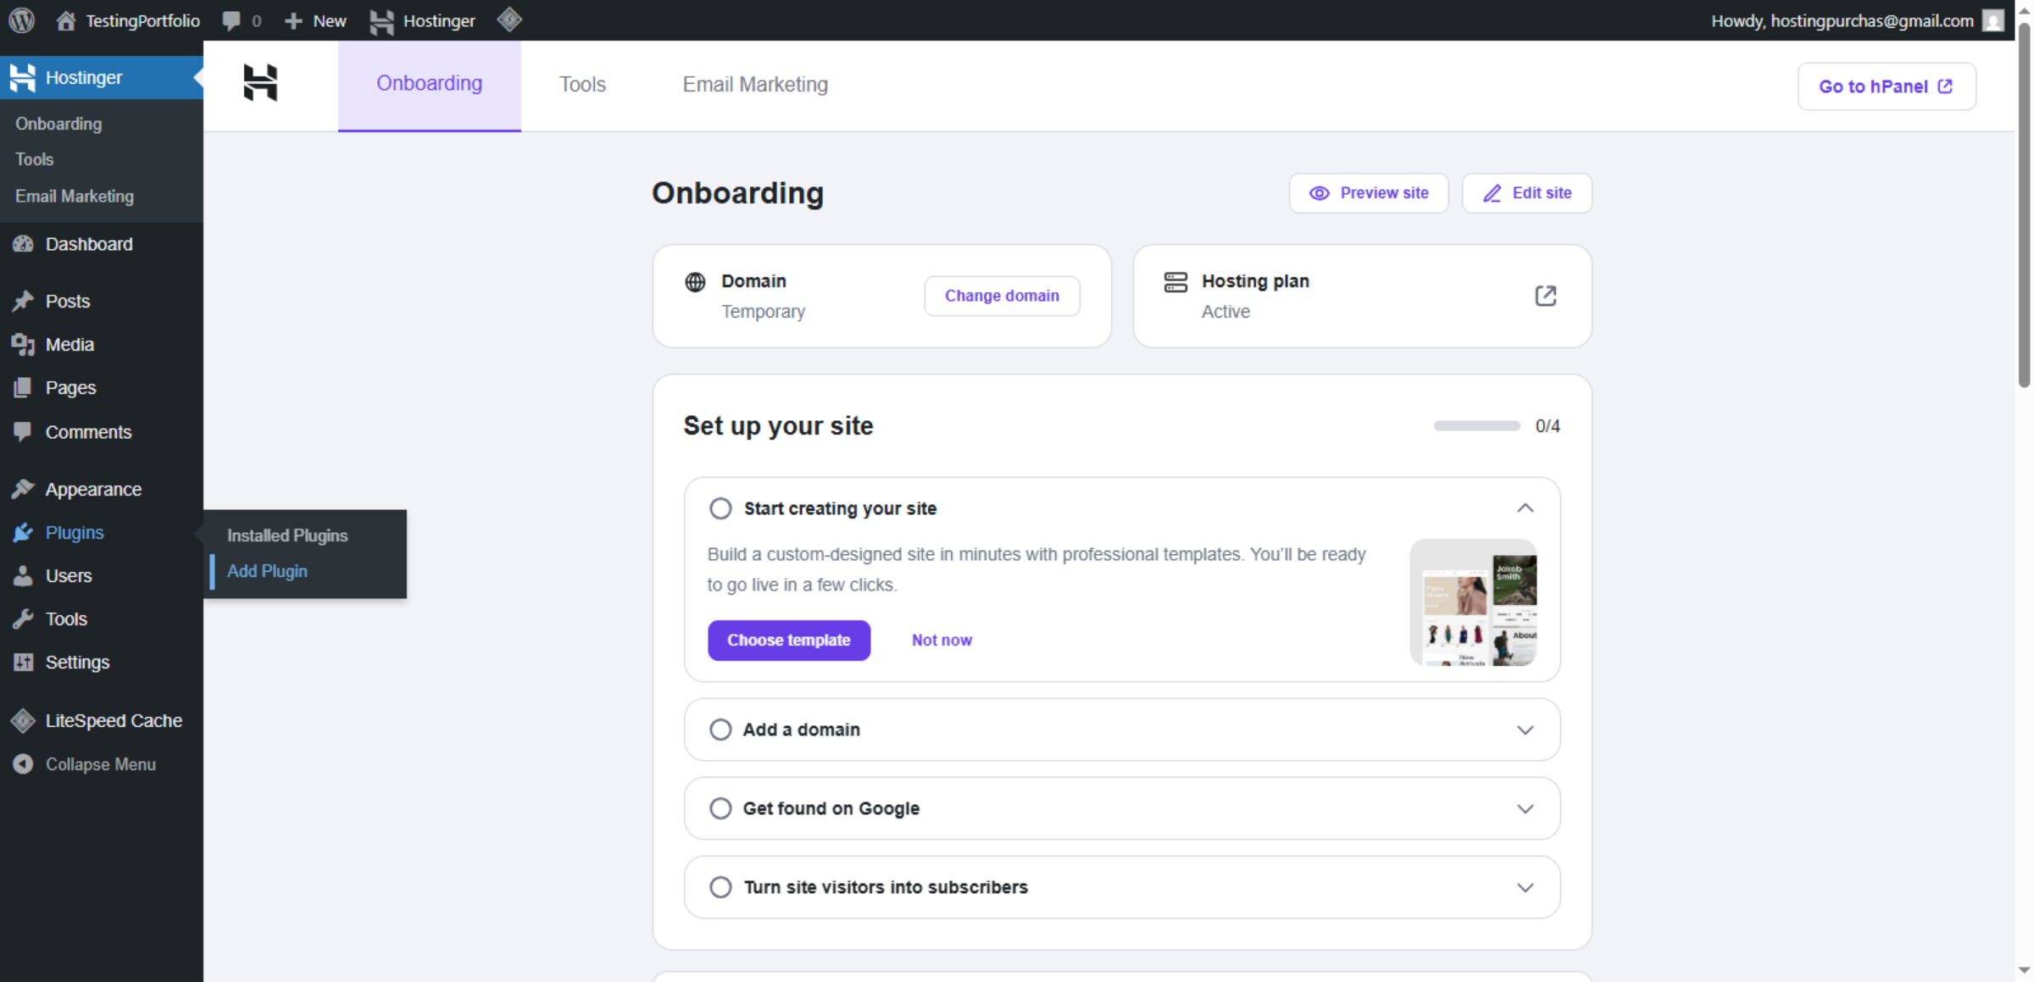Check the 'Get found on Google' circle
This screenshot has width=2034, height=982.
(x=720, y=808)
